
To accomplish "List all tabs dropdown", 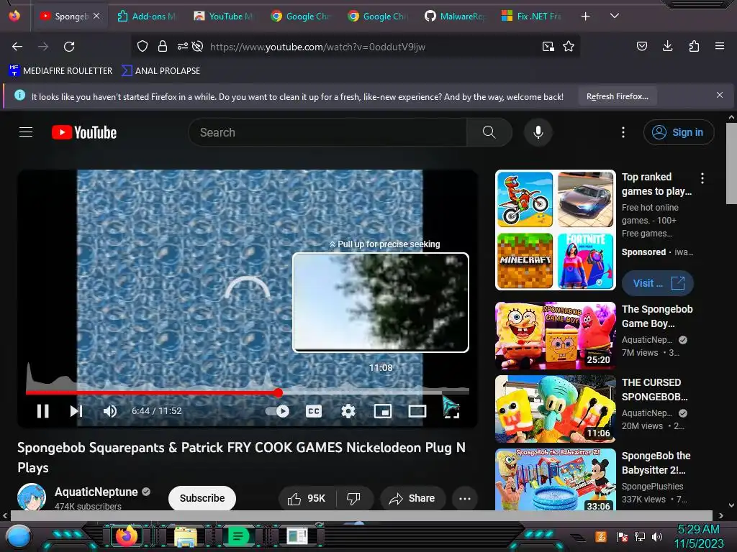I will click(x=615, y=16).
